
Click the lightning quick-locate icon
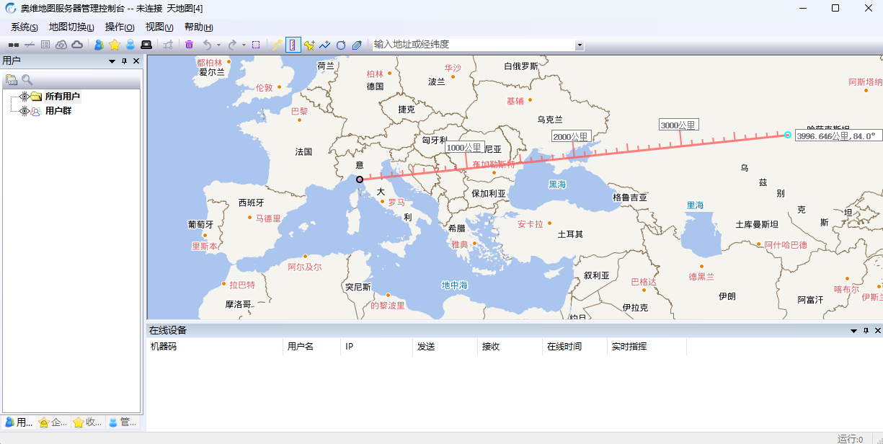[x=276, y=45]
